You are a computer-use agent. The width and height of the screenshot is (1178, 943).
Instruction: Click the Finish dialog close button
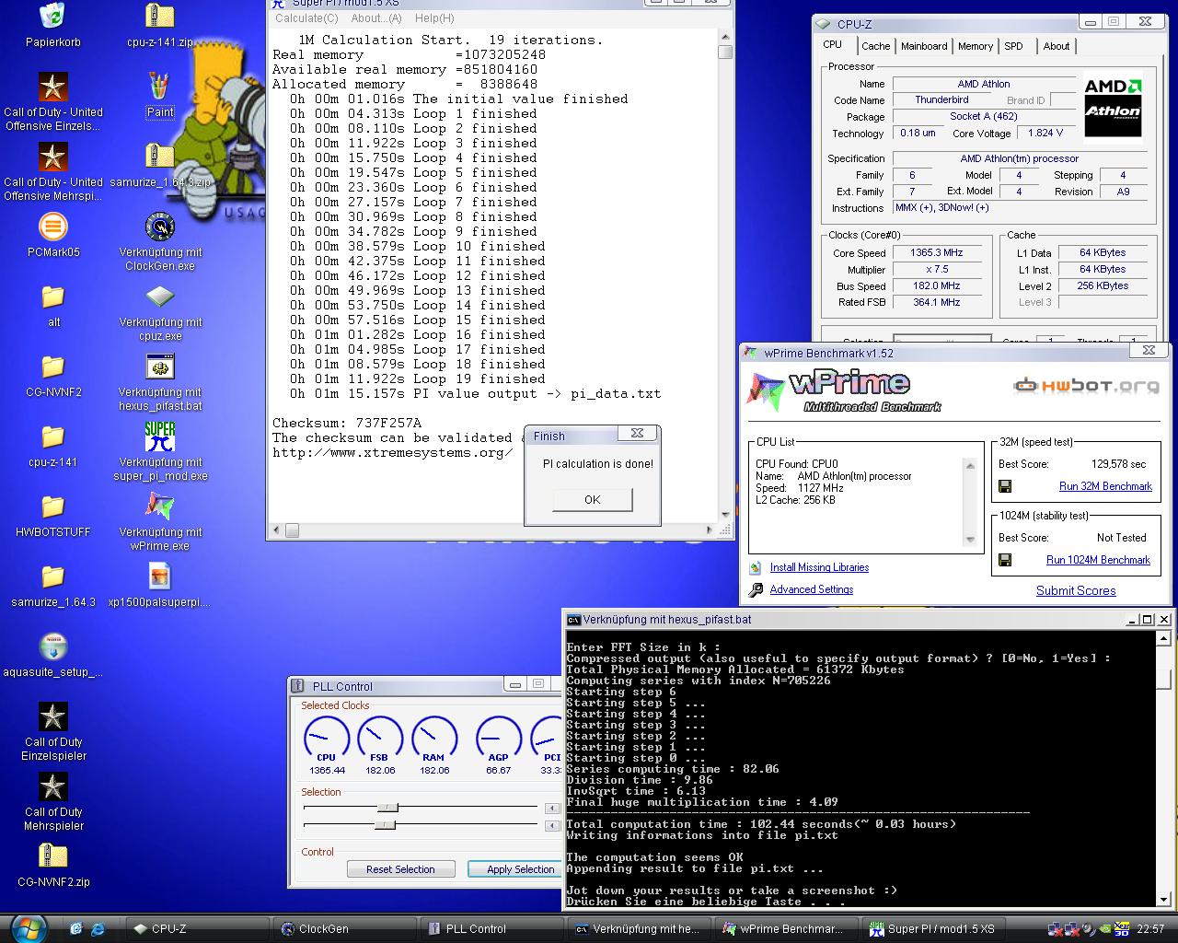coord(637,433)
